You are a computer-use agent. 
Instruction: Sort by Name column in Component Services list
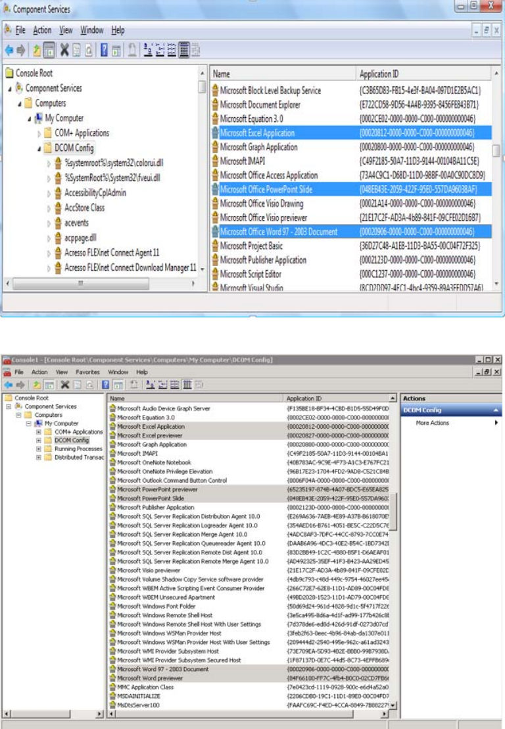[x=282, y=74]
